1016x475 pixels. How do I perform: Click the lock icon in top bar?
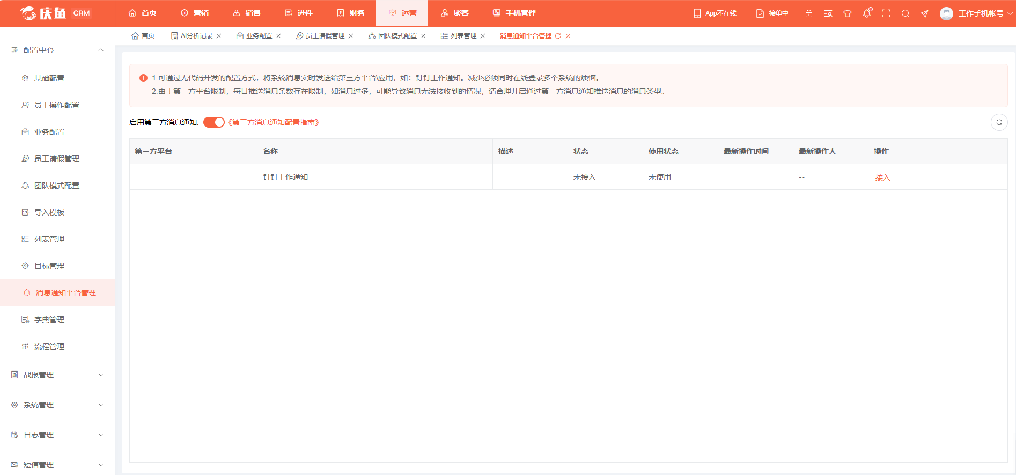[808, 13]
